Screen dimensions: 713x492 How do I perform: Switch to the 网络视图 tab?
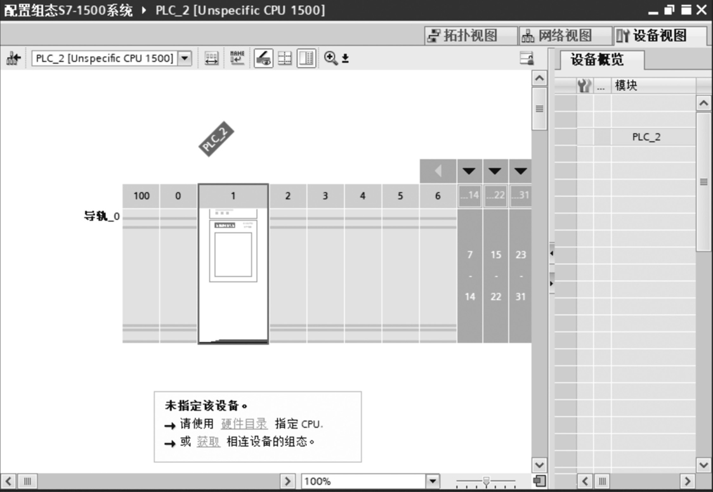point(566,36)
